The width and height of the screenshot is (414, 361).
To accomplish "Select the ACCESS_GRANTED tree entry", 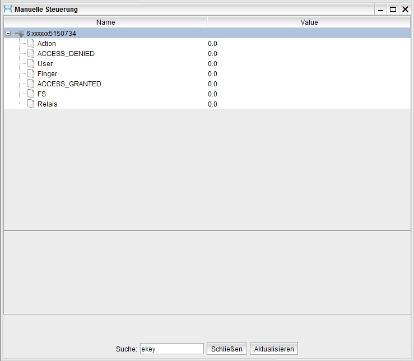I will (x=69, y=84).
